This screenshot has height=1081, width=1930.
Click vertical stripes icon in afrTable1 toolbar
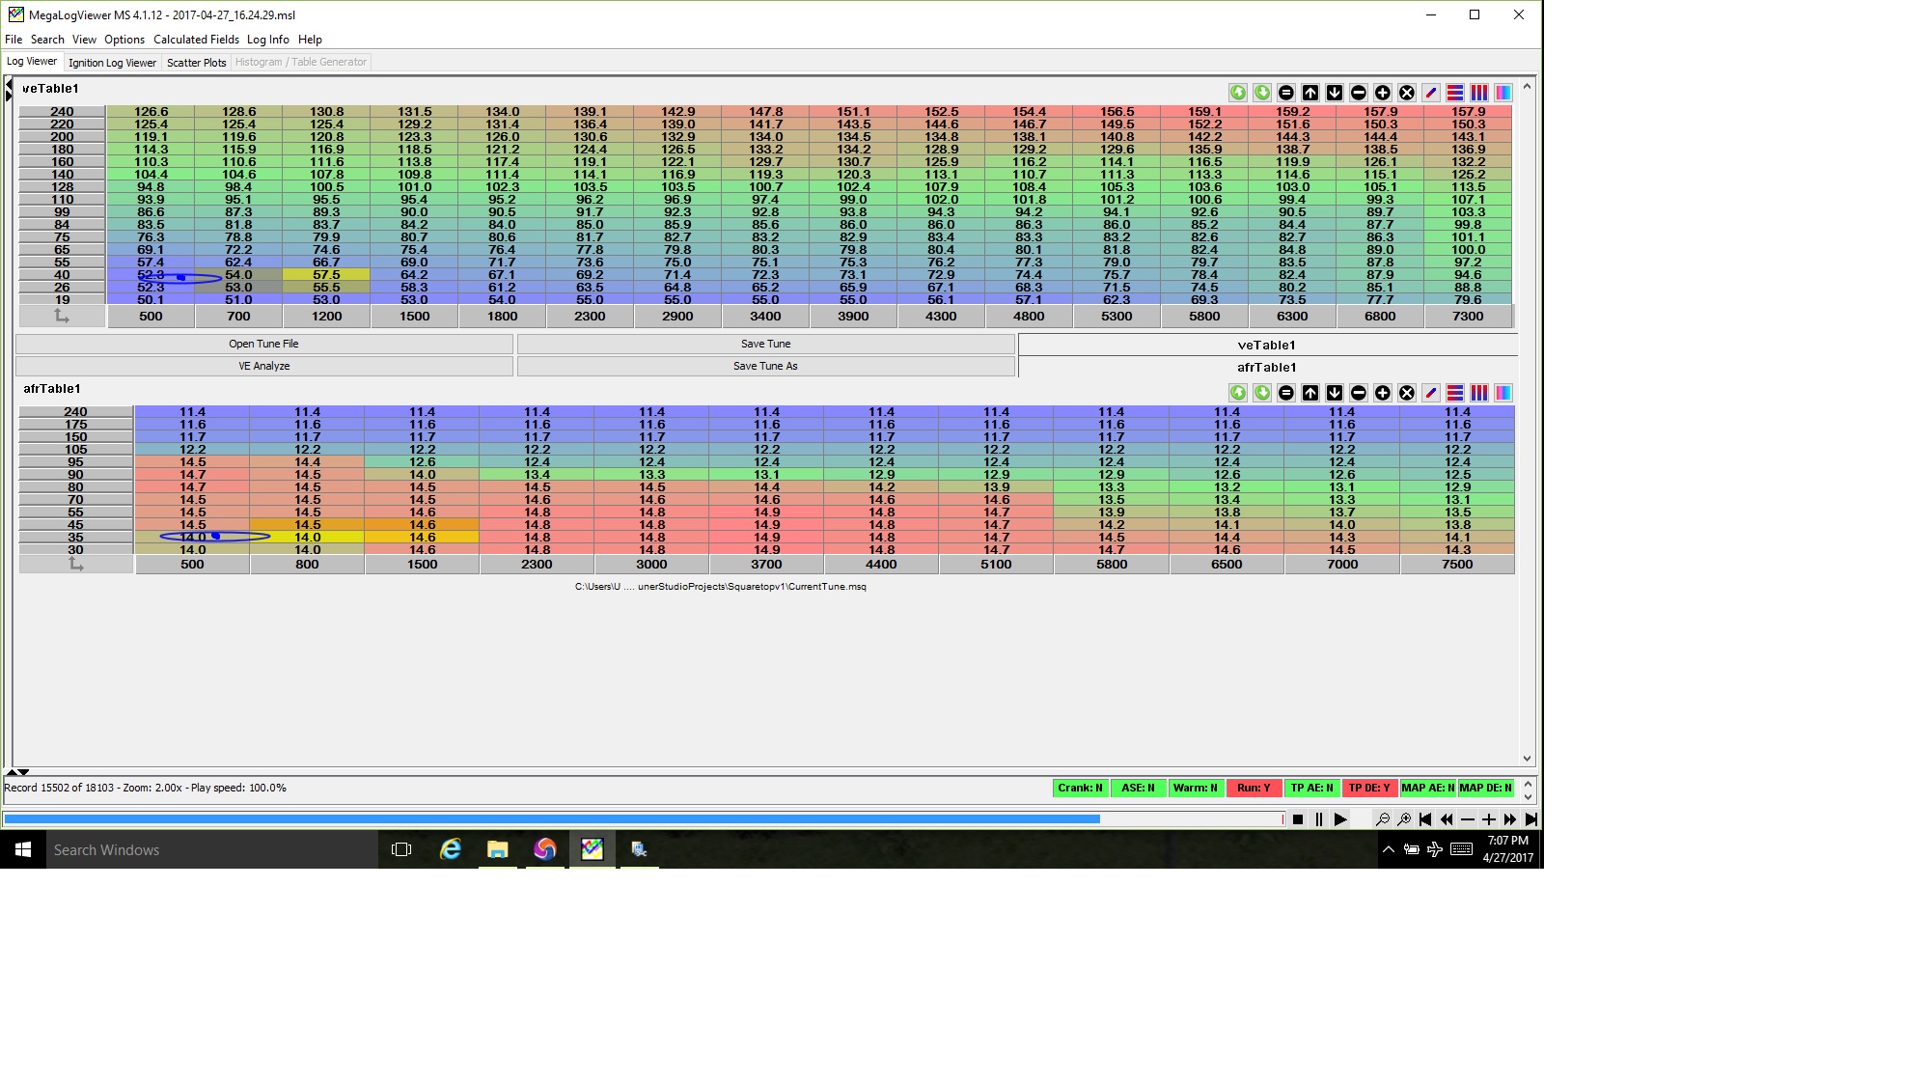coord(1479,393)
